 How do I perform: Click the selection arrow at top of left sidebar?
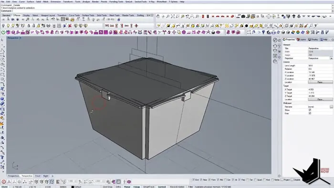coord(2,40)
